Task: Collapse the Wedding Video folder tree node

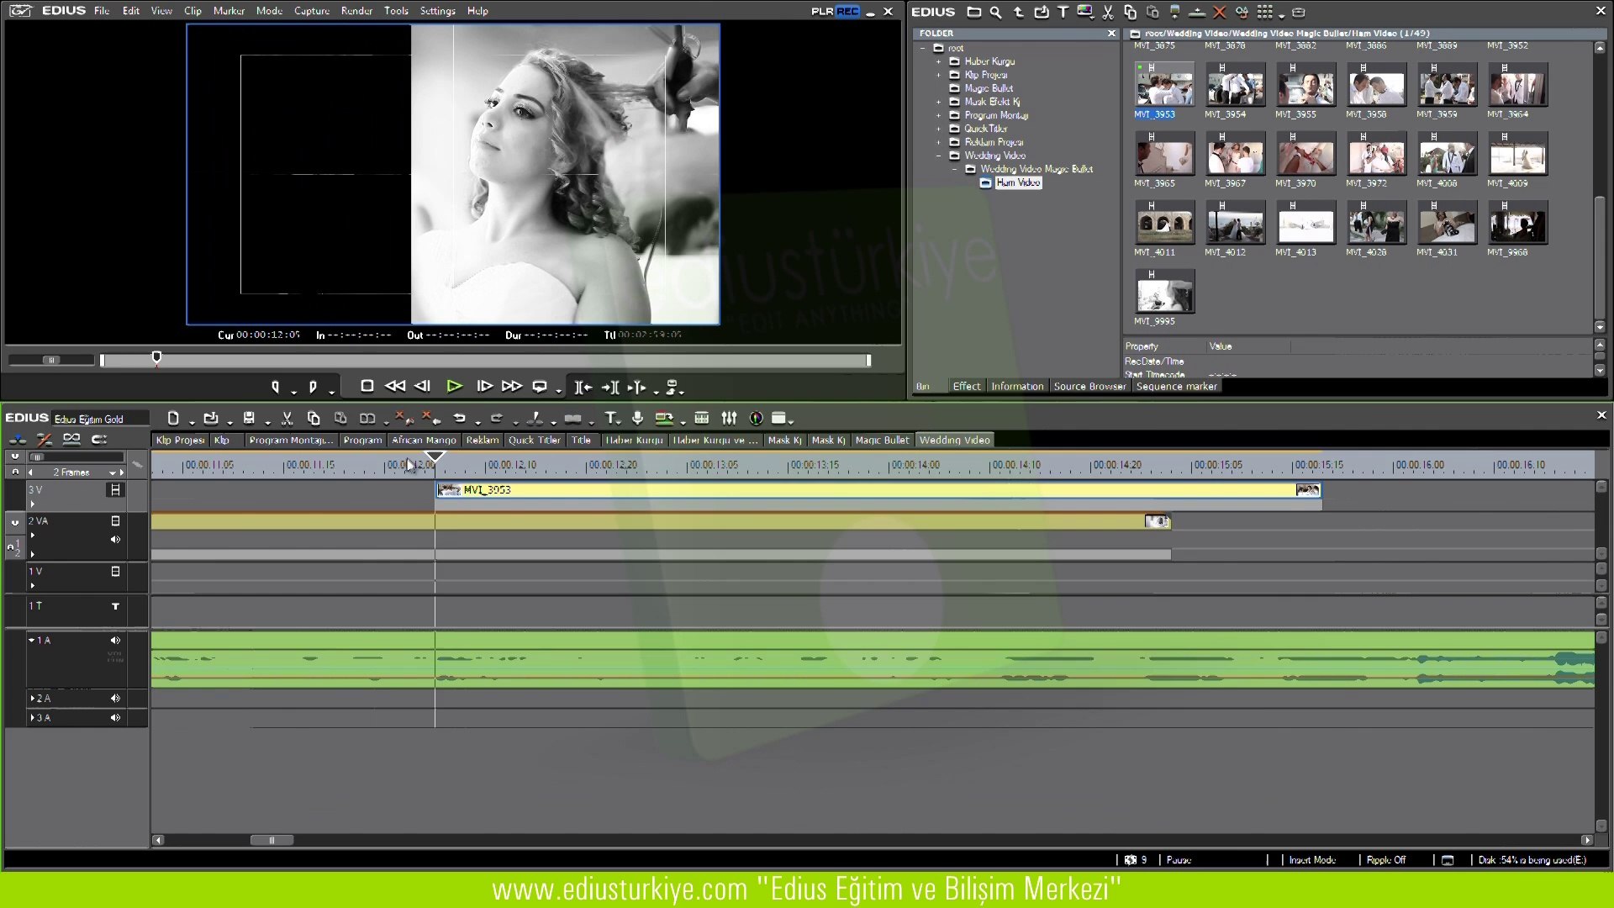Action: tap(939, 156)
